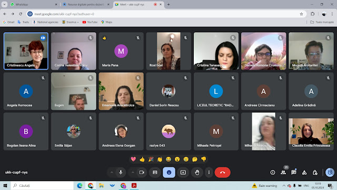Open the Tradu bookmark
This screenshot has height=190, width=337.
[23, 22]
